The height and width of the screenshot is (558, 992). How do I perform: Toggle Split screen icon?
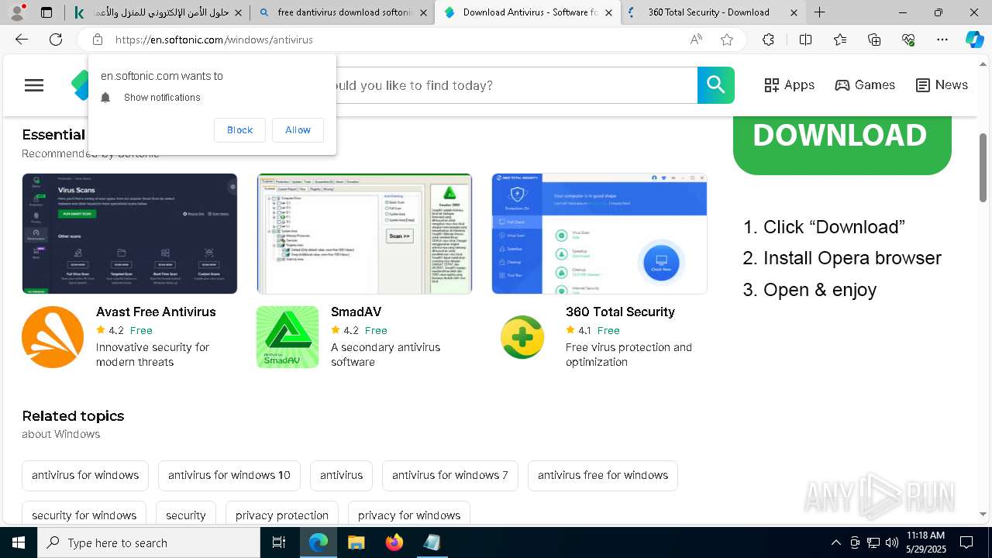805,40
